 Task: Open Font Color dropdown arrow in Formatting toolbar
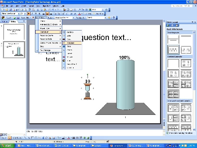point(82,14)
